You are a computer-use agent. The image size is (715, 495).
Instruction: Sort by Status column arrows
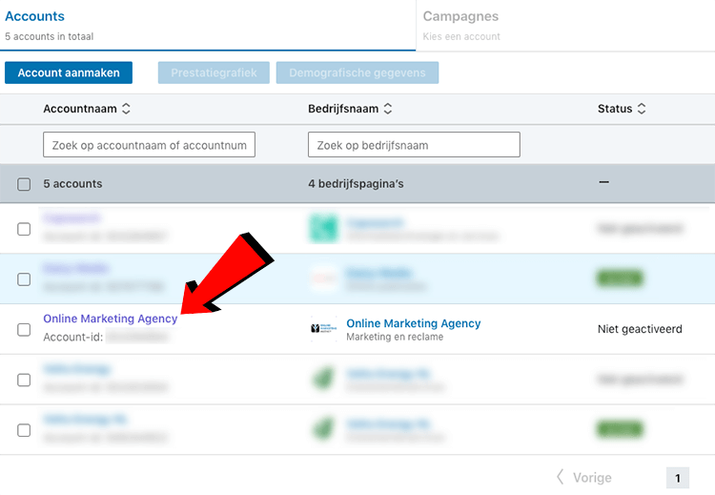point(642,110)
